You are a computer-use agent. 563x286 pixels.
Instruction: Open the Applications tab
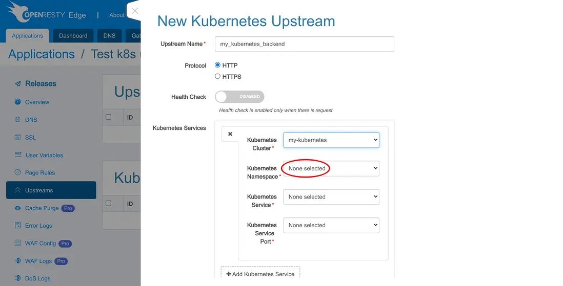click(27, 36)
